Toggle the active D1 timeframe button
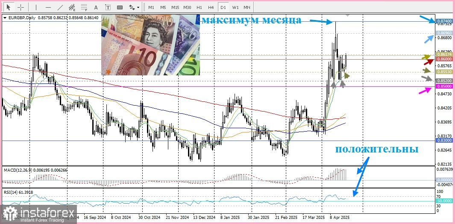455x224 pixels. click(223, 7)
